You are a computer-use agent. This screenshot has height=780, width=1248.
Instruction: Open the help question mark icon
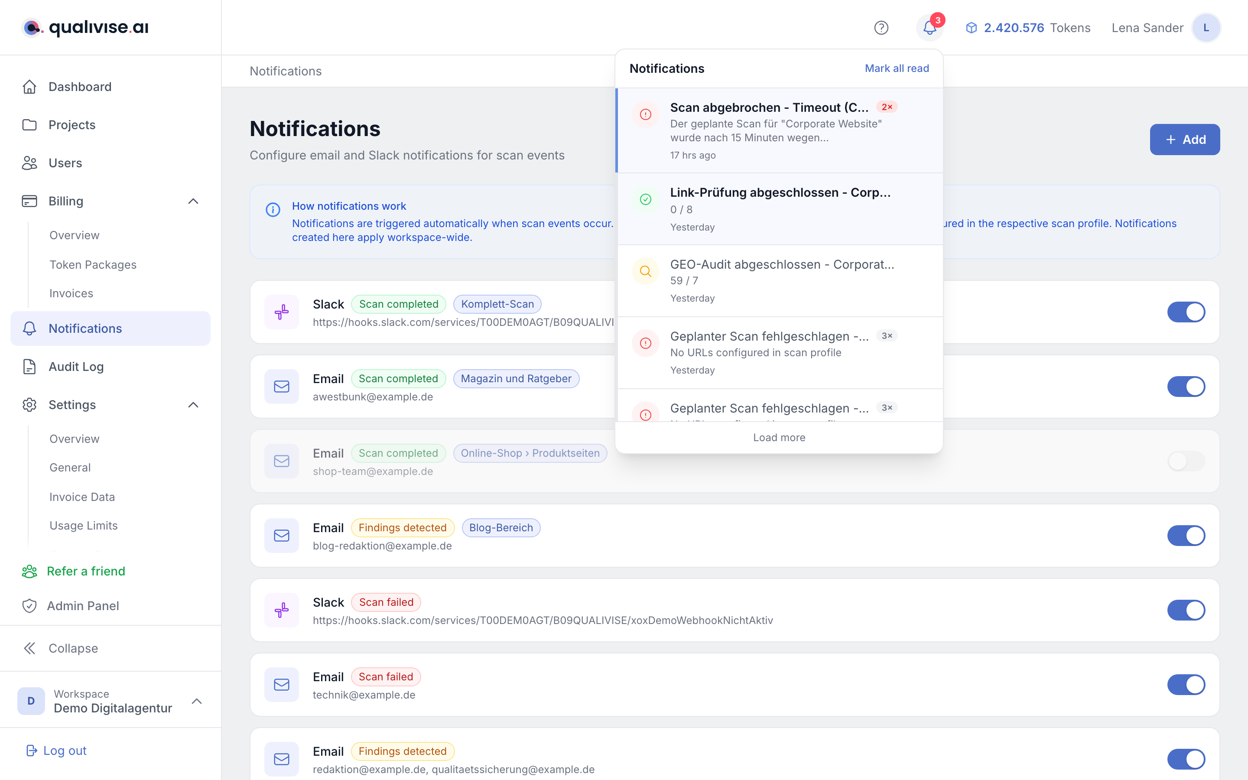(x=881, y=28)
